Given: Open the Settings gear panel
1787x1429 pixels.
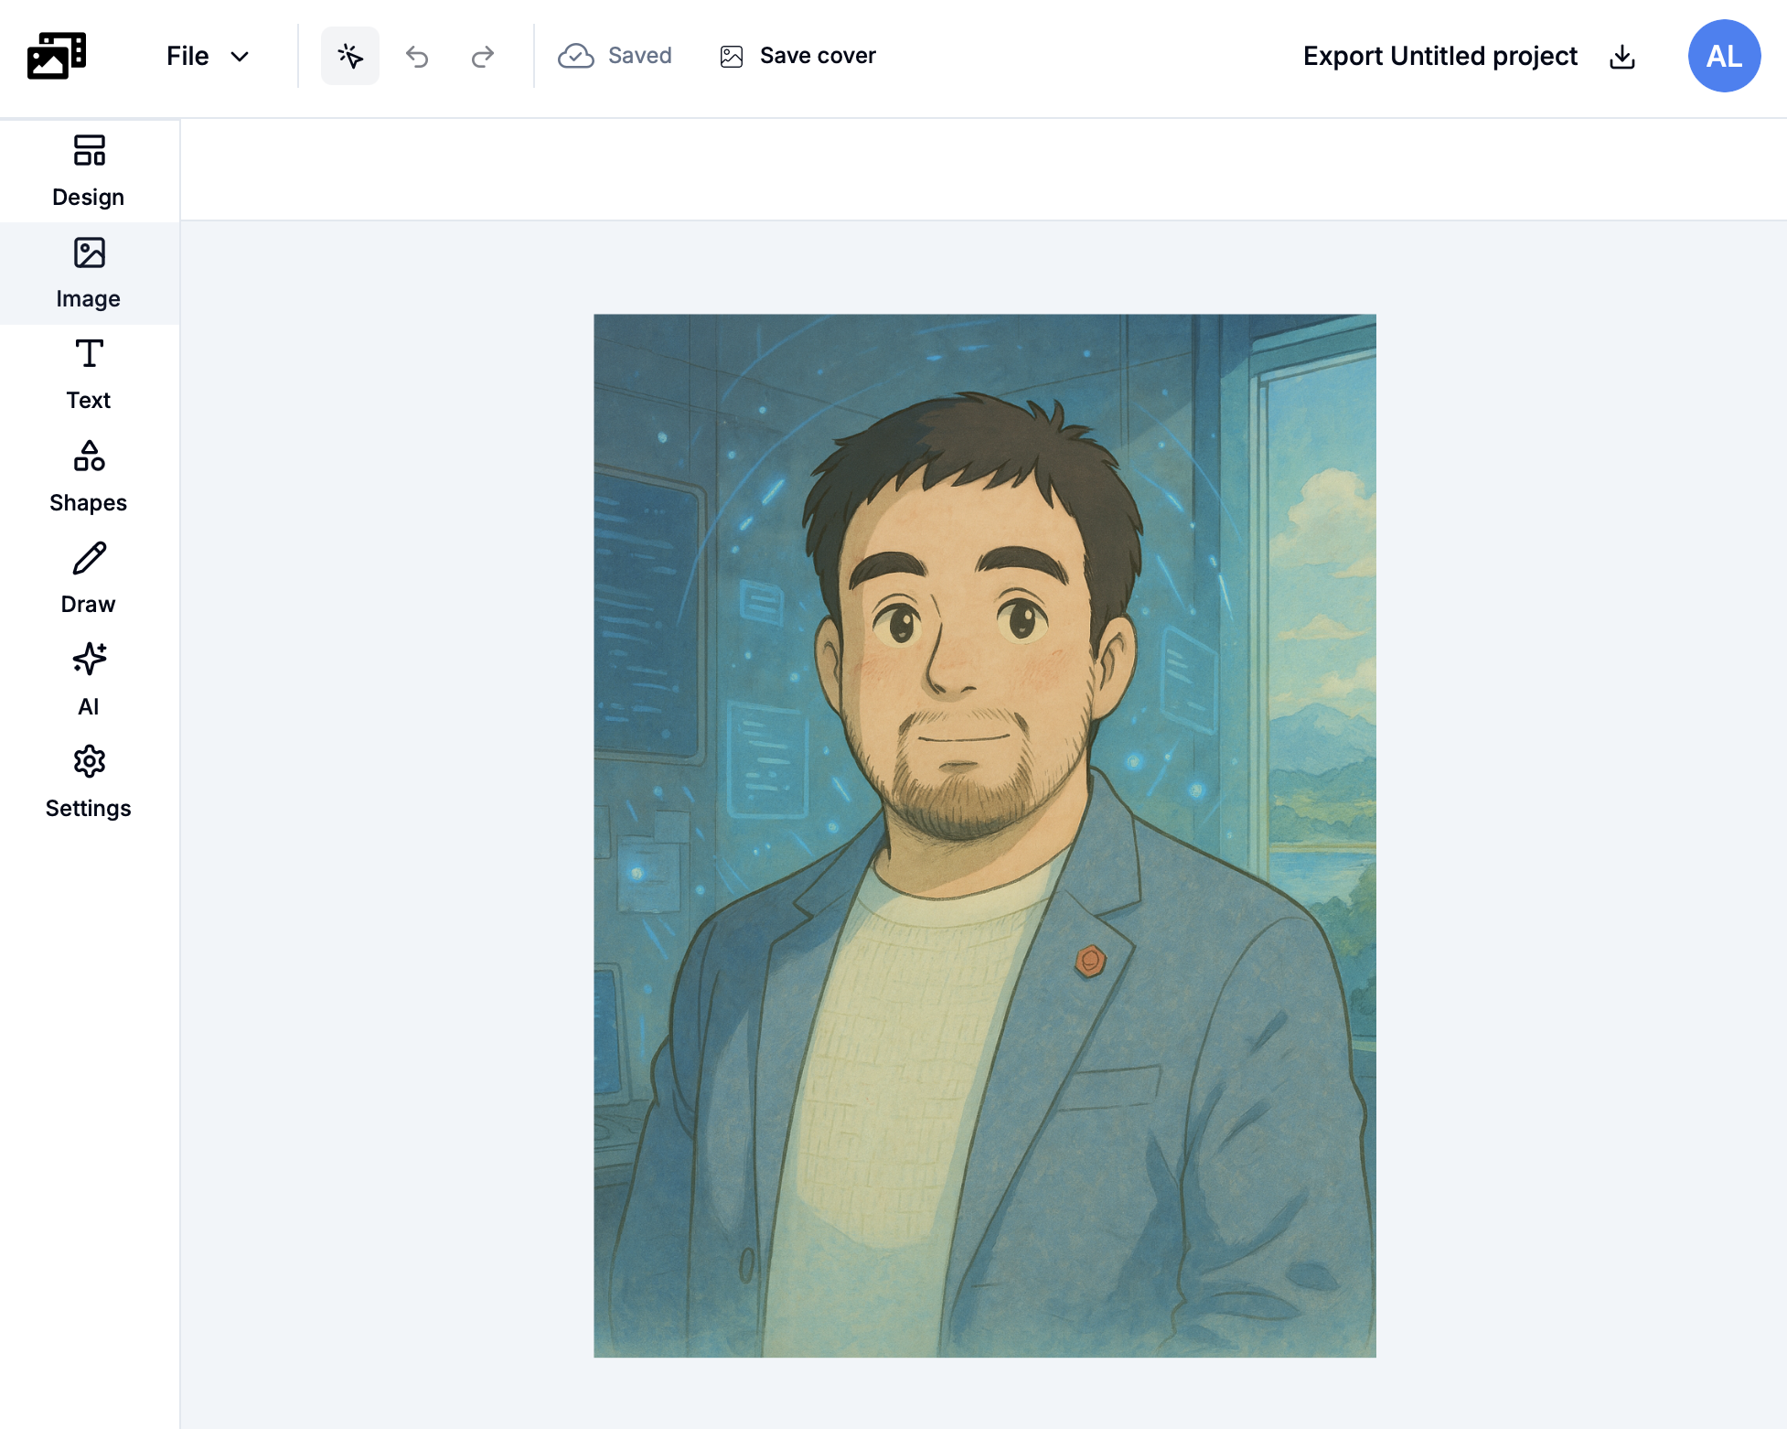Looking at the screenshot, I should [89, 781].
